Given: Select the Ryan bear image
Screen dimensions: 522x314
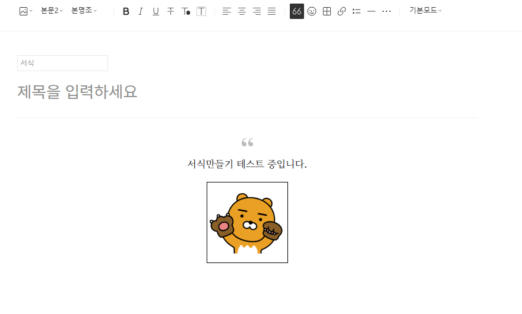Looking at the screenshot, I should point(248,222).
